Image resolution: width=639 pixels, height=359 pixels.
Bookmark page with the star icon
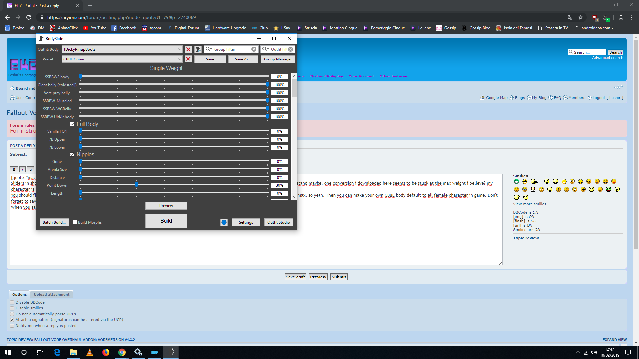pos(581,17)
